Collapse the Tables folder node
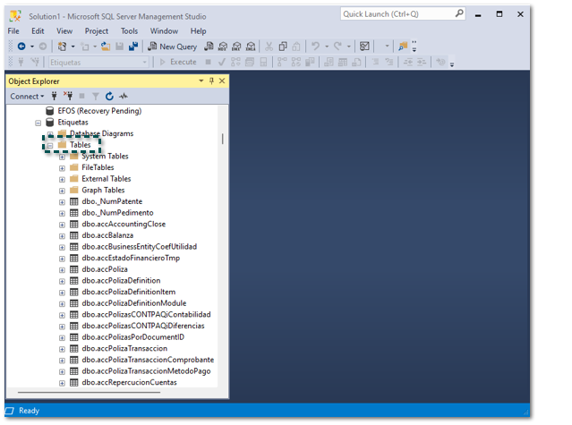572x425 pixels. pyautogui.click(x=50, y=145)
